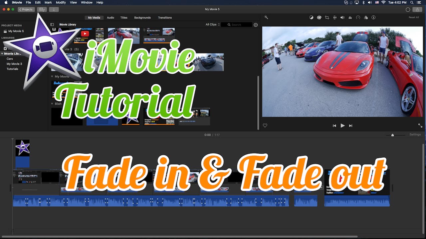This screenshot has height=239, width=426.
Task: Toggle the libraries sidebar visibility
Action: tap(52, 25)
